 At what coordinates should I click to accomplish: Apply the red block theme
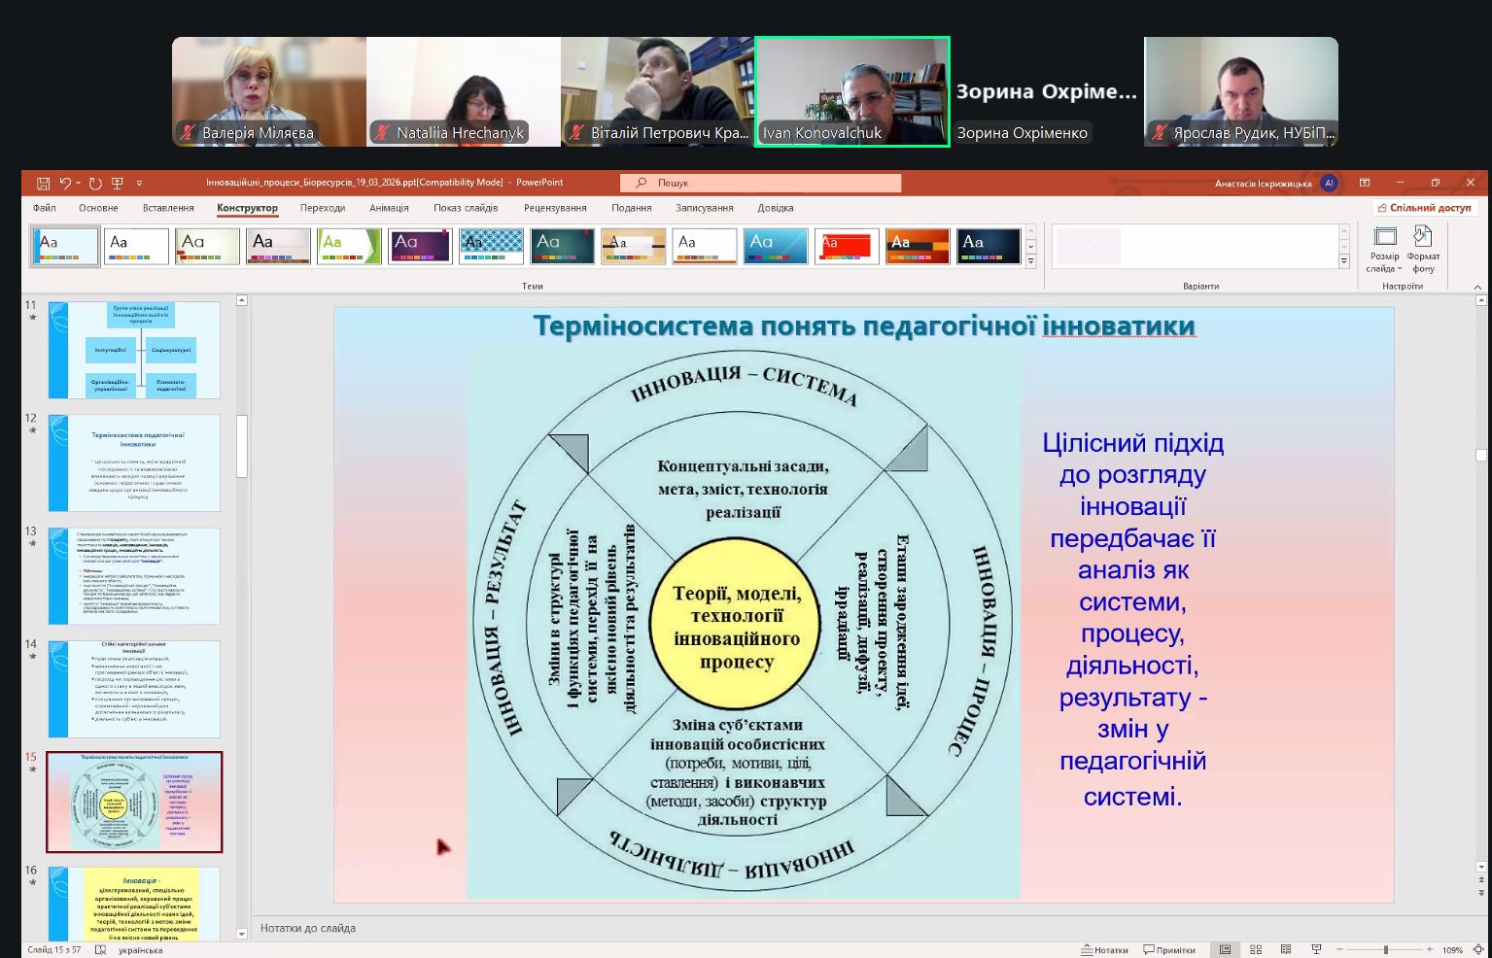click(847, 246)
